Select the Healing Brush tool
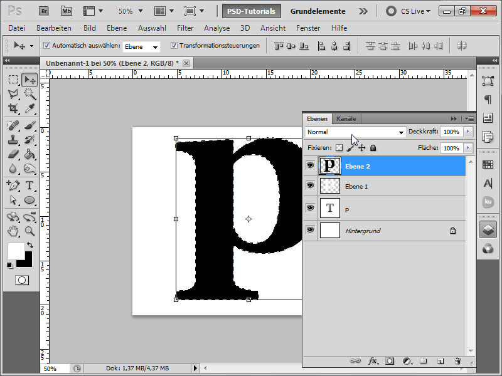The width and height of the screenshot is (502, 376). tap(13, 125)
